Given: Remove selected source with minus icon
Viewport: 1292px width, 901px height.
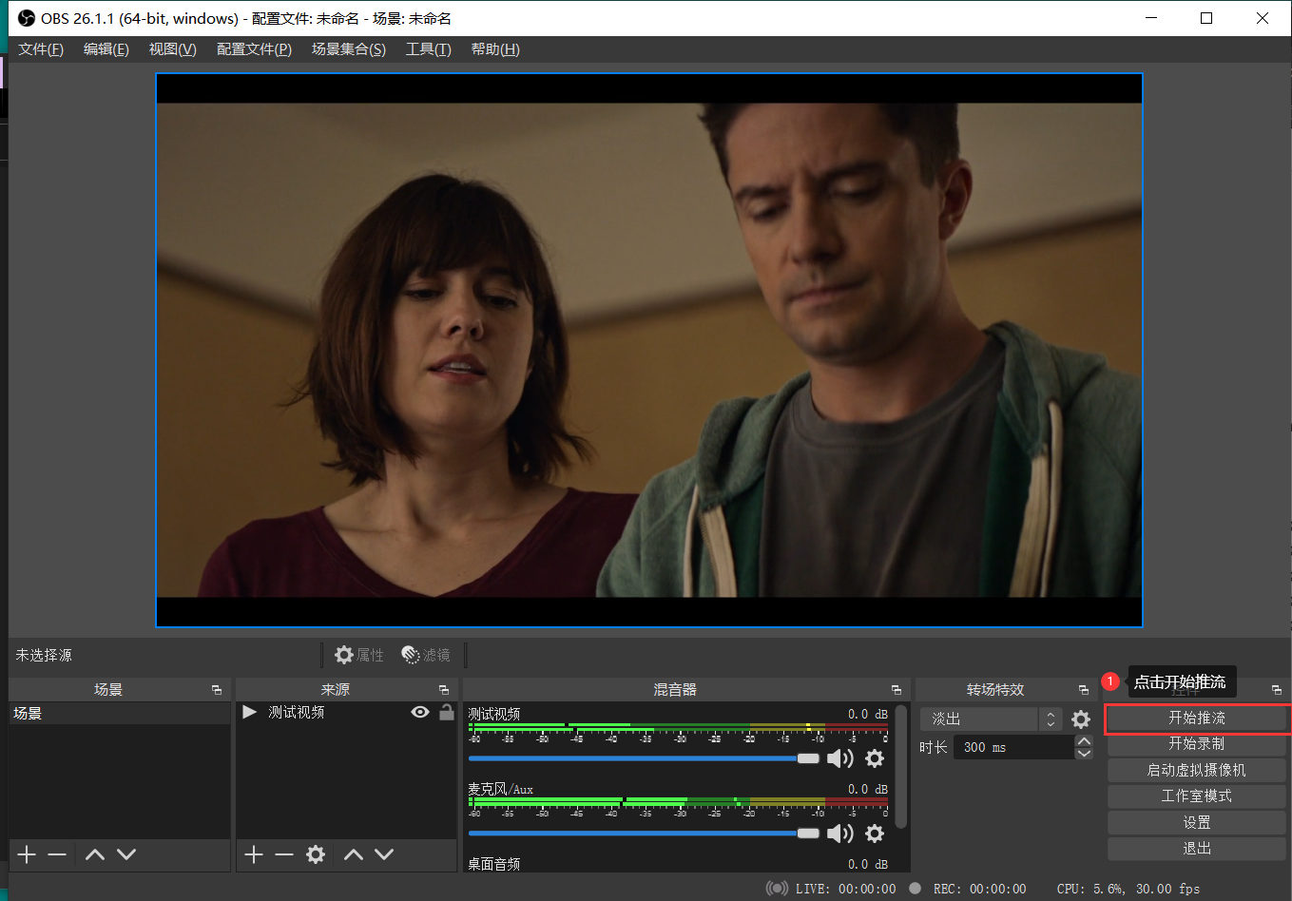Looking at the screenshot, I should click(x=284, y=854).
